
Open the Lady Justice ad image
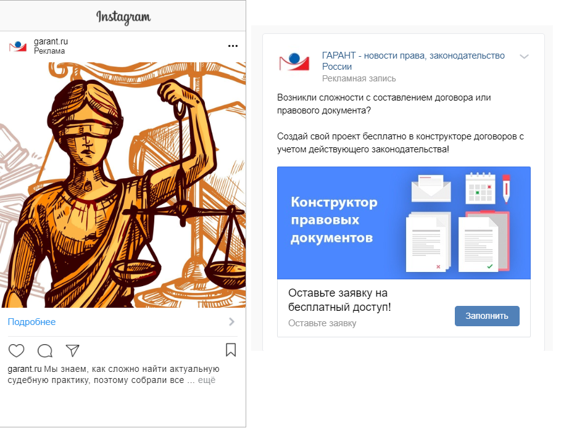123,185
